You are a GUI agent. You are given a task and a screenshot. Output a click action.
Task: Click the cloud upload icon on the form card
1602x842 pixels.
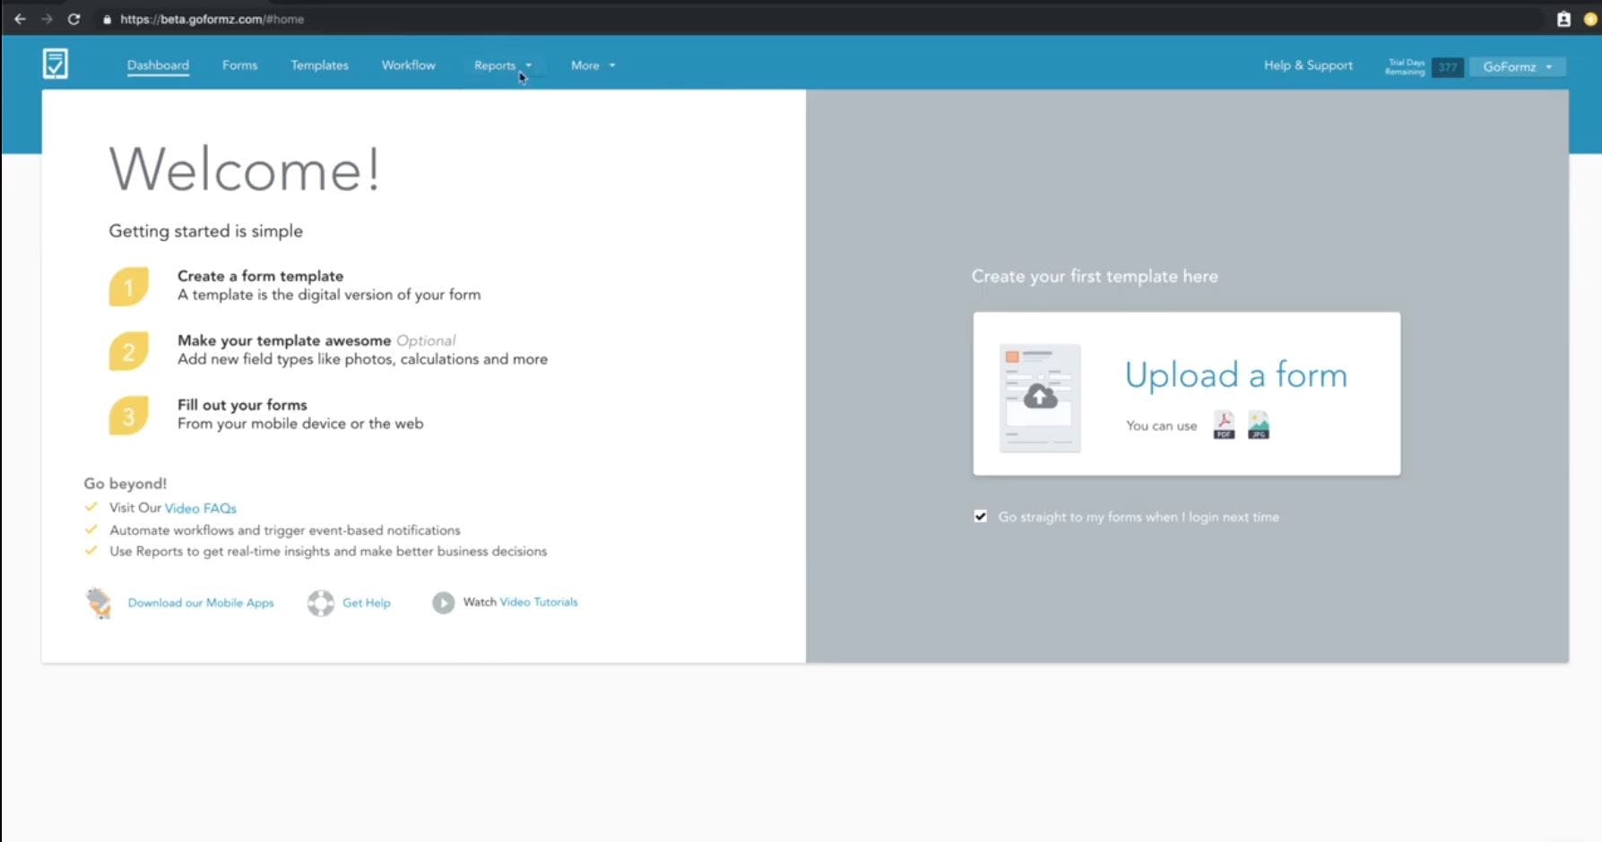pyautogui.click(x=1040, y=398)
